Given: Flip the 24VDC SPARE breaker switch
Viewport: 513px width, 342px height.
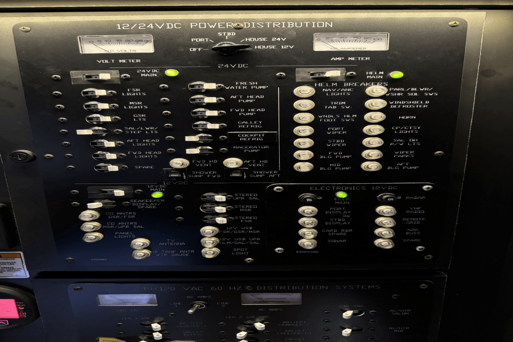Looking at the screenshot, I should [106, 168].
